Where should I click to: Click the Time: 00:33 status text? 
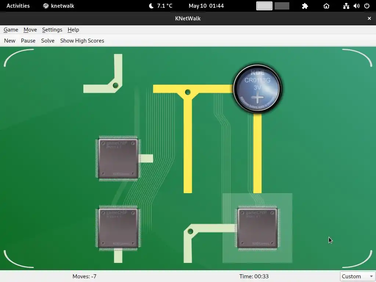coord(254,276)
